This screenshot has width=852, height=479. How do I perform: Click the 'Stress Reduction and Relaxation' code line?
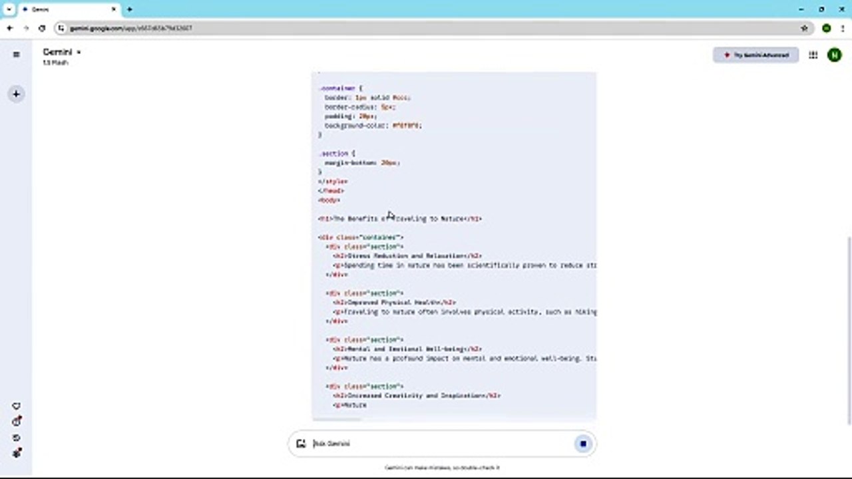tap(407, 255)
